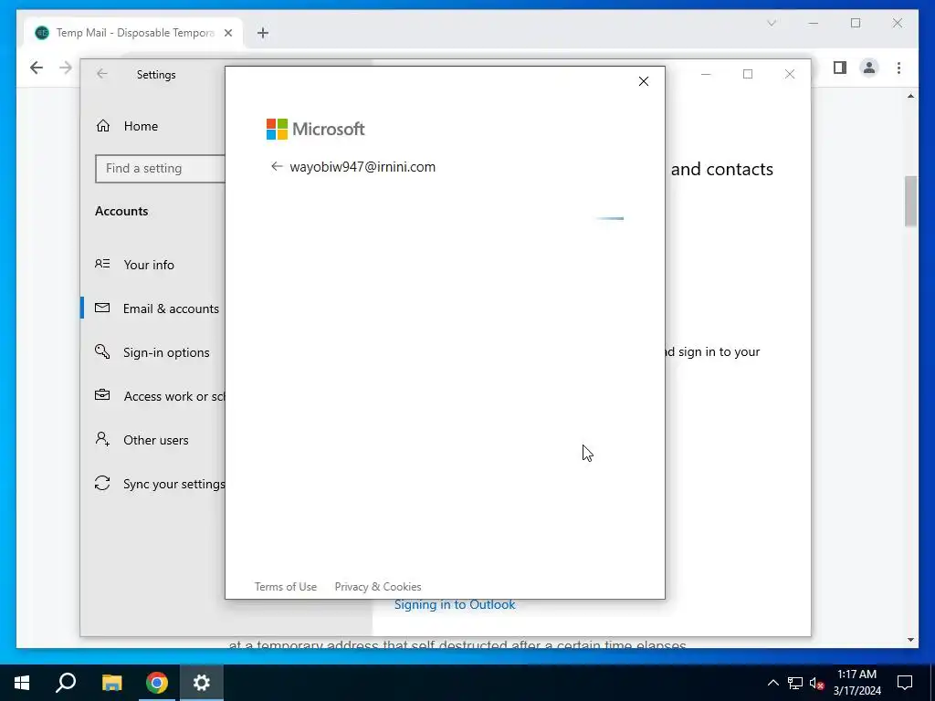935x701 pixels.
Task: Close the Settings window
Action: [x=790, y=74]
